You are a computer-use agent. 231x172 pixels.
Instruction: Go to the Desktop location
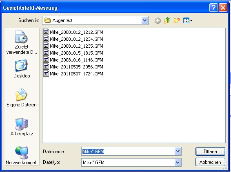(22, 69)
